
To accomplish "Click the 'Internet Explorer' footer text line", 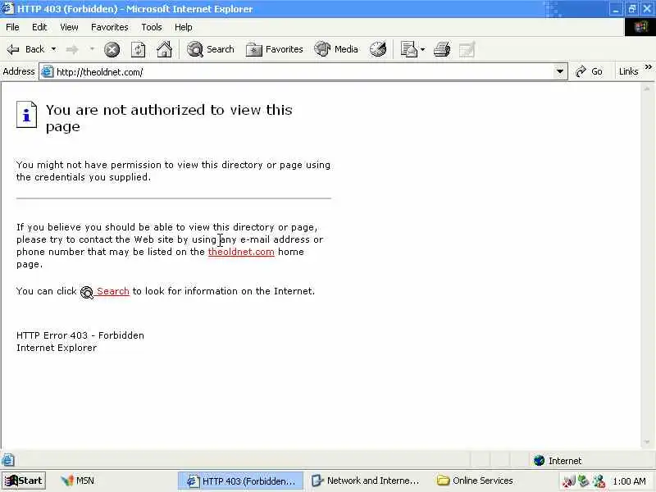I will coord(57,348).
